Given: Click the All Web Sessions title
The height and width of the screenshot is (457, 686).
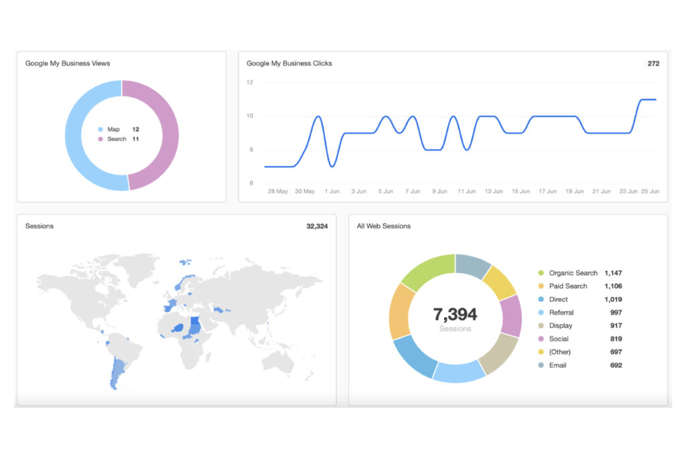Looking at the screenshot, I should click(384, 226).
